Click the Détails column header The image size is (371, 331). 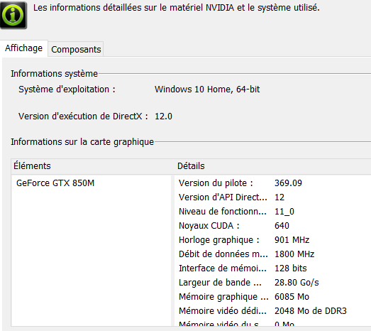[273, 166]
